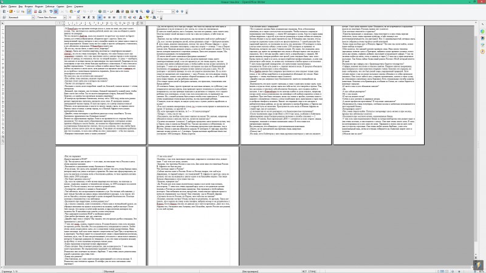This screenshot has height=273, width=486.
Task: Open the table size dropdown arrow
Action: (x=108, y=12)
